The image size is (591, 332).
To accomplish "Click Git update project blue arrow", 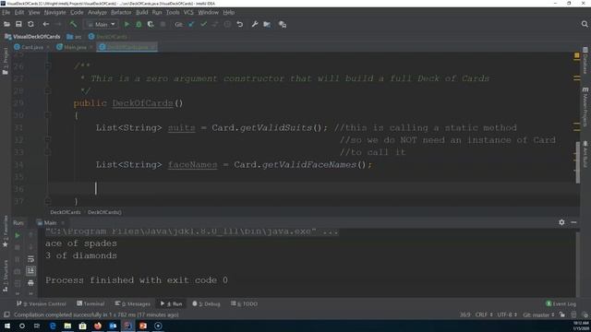I will pos(191,25).
